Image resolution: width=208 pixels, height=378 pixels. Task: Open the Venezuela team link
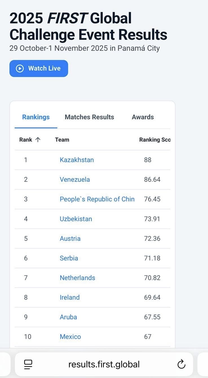point(75,179)
